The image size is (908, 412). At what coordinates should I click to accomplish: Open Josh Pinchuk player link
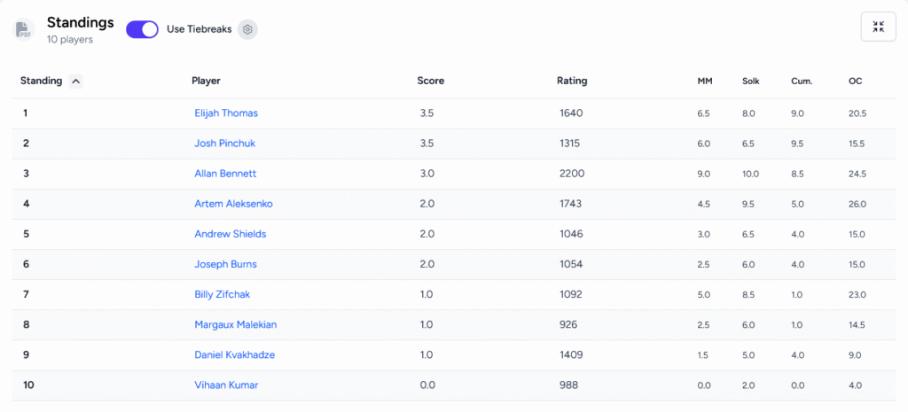[224, 144]
